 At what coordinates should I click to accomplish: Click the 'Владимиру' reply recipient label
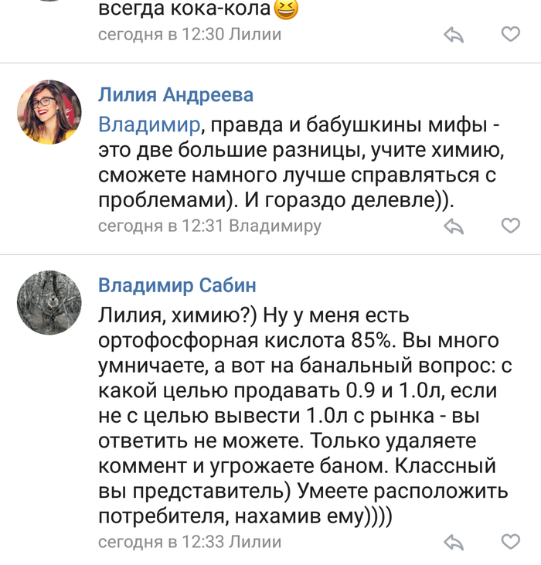tap(275, 226)
